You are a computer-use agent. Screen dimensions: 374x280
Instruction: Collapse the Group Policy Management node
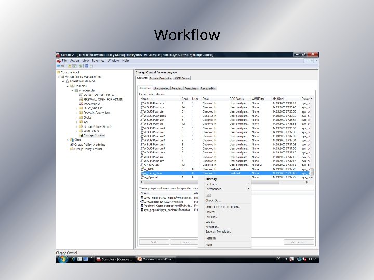59,77
